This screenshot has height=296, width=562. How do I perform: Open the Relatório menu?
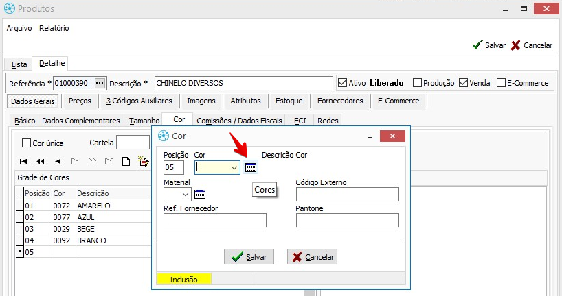[x=54, y=28]
